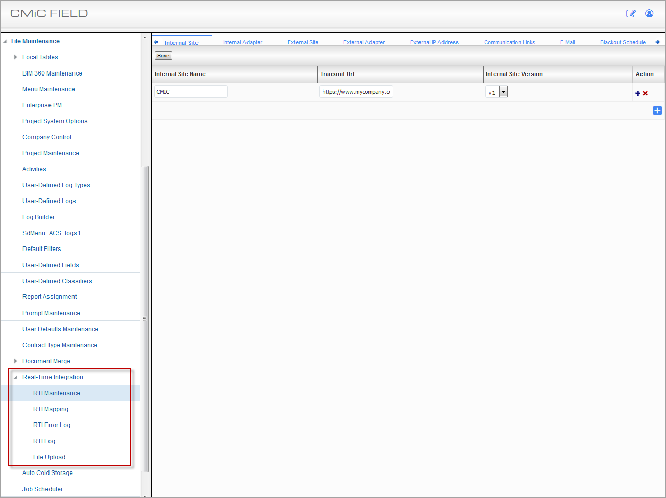Click the Internal Site Name column header
Viewport: 666px width, 498px height.
point(235,74)
